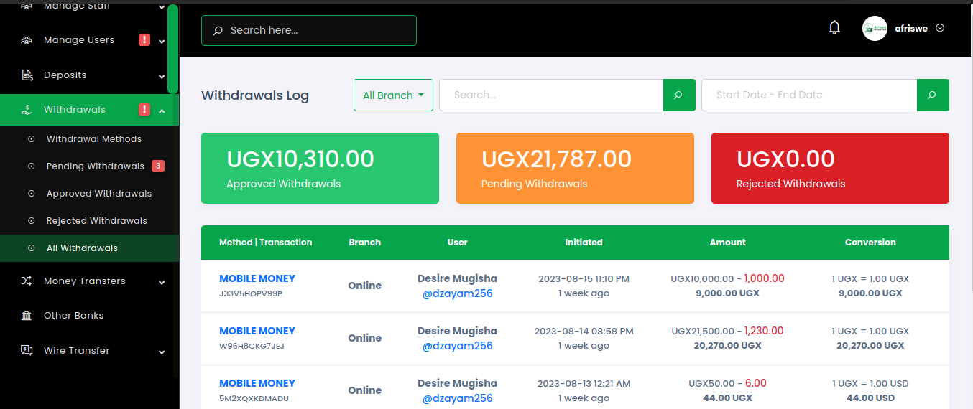This screenshot has height=409, width=973.
Task: Open MOBILE MONEY link for J33V5HOPV99P
Action: 257,278
